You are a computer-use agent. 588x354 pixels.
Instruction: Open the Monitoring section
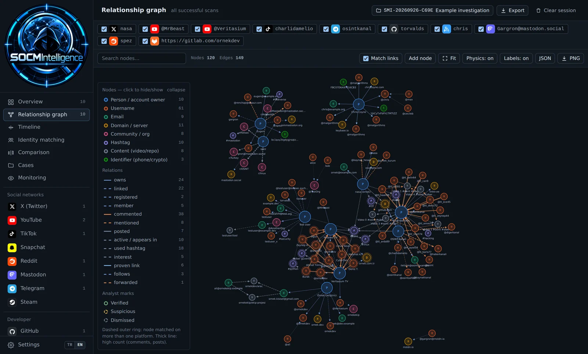46,178
